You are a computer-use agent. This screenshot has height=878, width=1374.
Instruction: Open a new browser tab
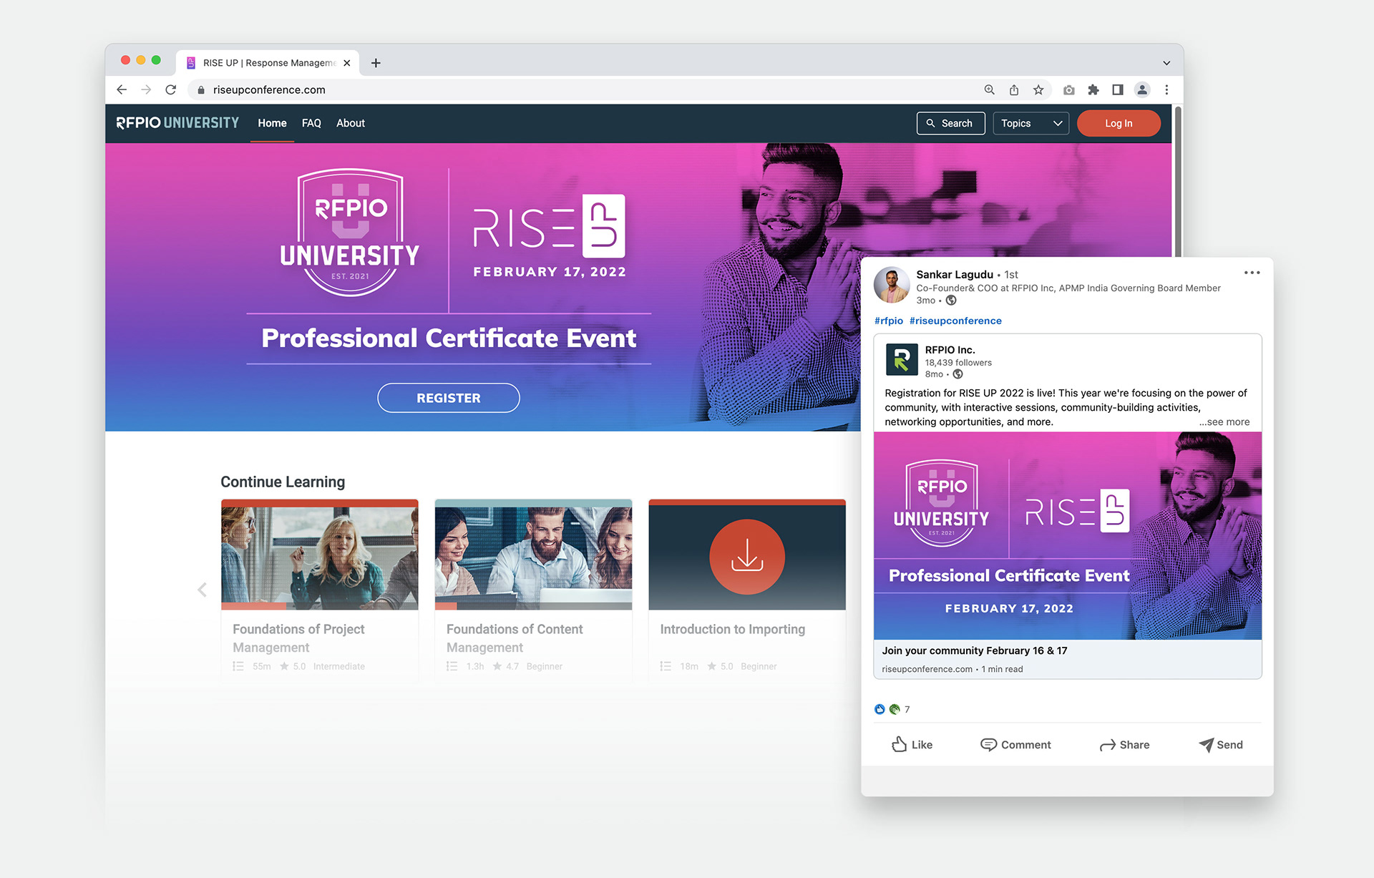[376, 63]
